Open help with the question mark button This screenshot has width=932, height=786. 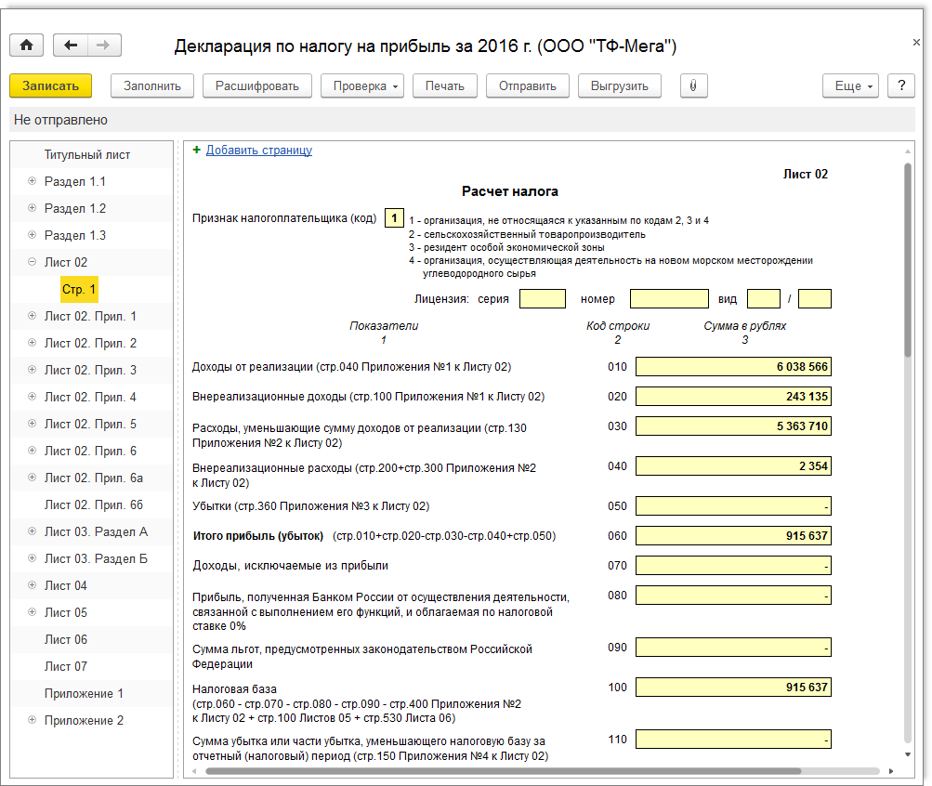point(900,85)
